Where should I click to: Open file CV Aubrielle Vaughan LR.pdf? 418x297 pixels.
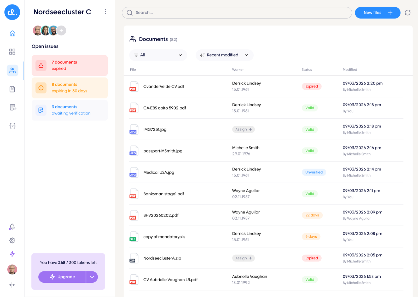click(x=170, y=280)
